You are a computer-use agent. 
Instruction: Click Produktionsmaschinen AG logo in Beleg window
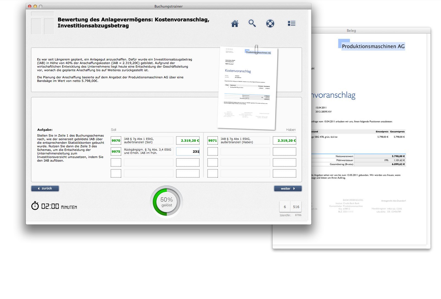372,45
